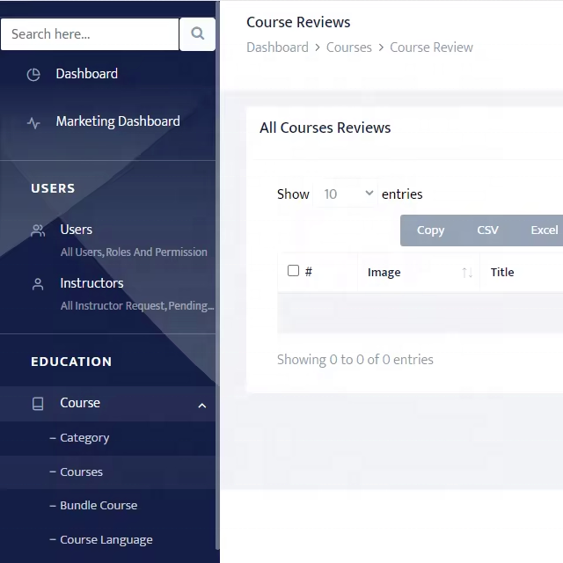
Task: Go to Dashboard via breadcrumb link
Action: pos(277,48)
